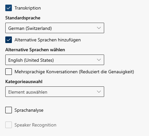Click the chevron arrow beside Element auswählen

(99, 92)
